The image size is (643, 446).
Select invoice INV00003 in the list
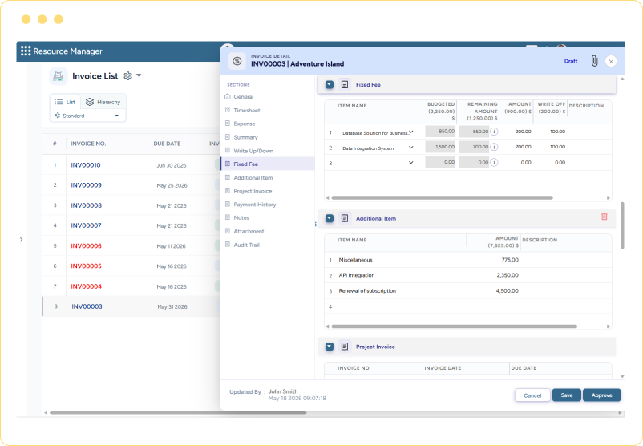[87, 306]
